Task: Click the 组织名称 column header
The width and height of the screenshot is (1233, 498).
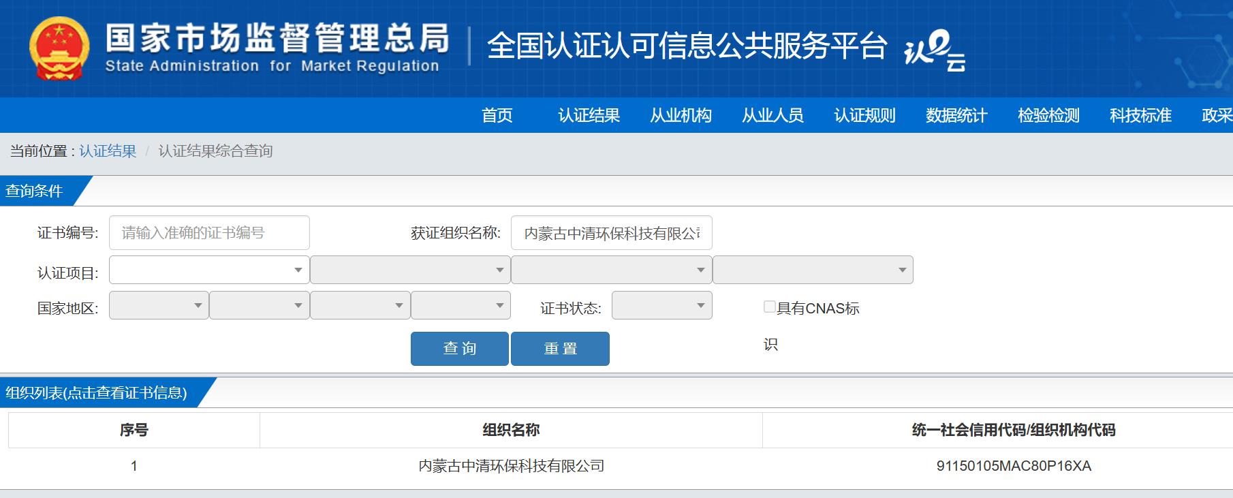Action: click(512, 430)
